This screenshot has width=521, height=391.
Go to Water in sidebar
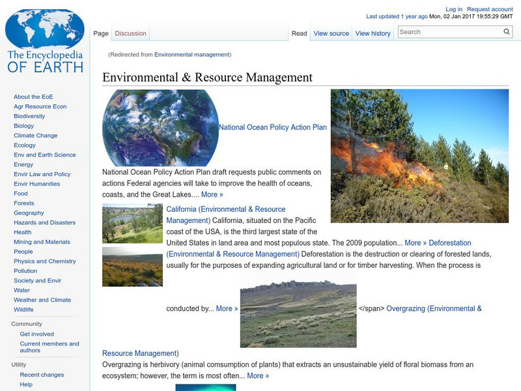21,290
